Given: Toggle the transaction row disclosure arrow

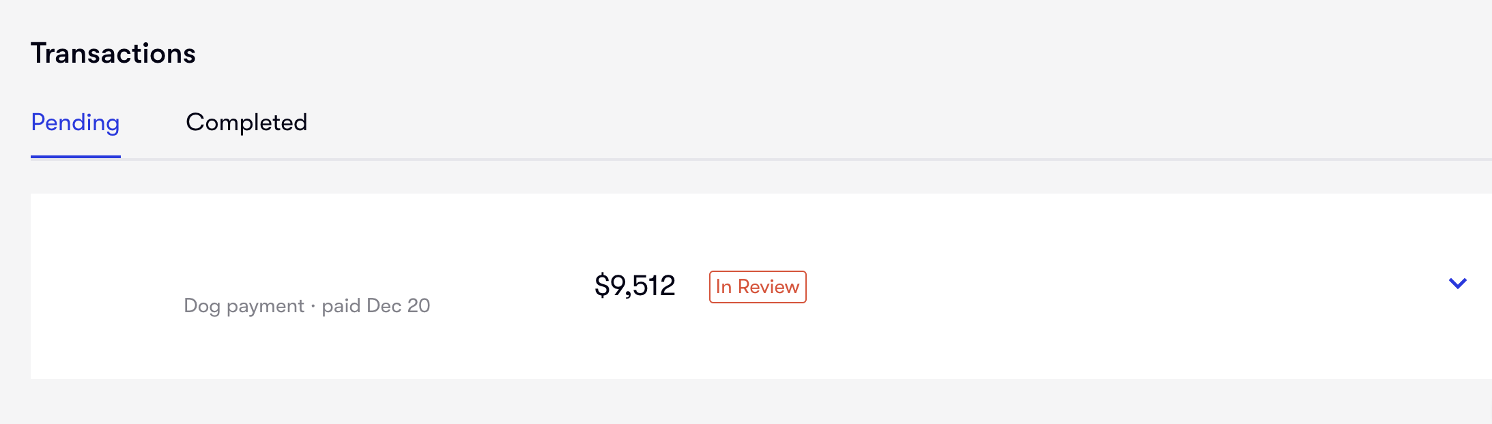Looking at the screenshot, I should [1457, 284].
